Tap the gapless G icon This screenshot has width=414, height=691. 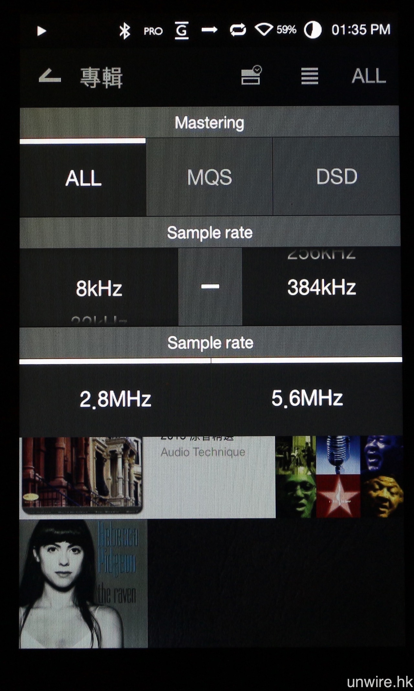click(182, 31)
